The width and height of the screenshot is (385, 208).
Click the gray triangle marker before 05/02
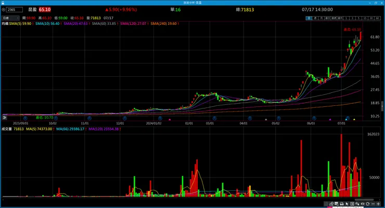pyautogui.click(x=266, y=120)
